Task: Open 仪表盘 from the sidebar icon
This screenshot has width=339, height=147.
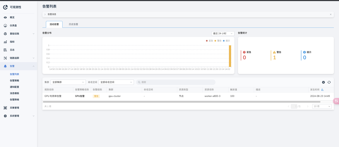Action: (x=5, y=26)
